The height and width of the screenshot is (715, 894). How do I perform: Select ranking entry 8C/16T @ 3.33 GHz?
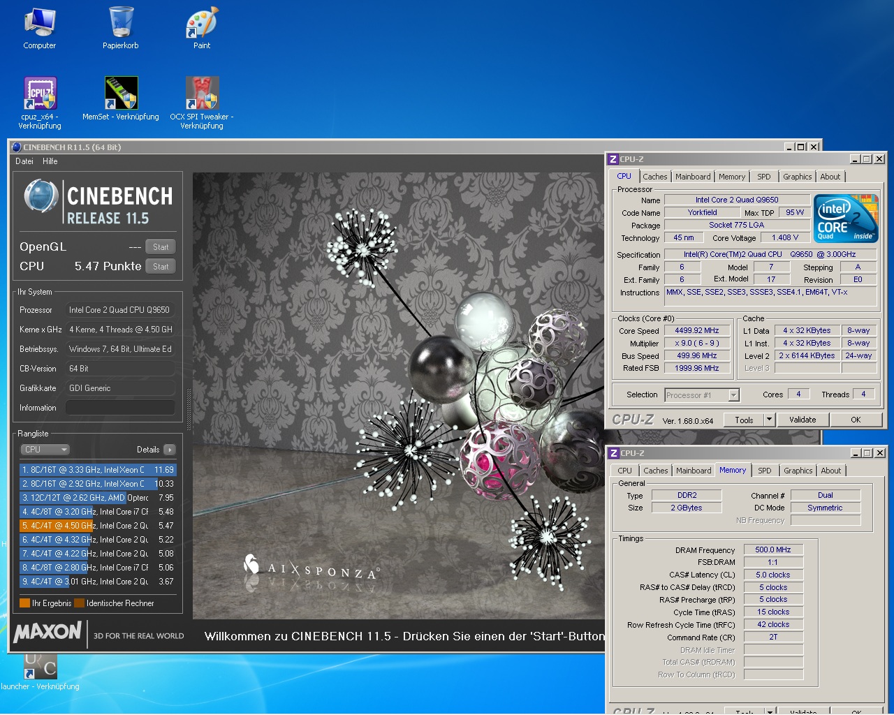coord(98,470)
